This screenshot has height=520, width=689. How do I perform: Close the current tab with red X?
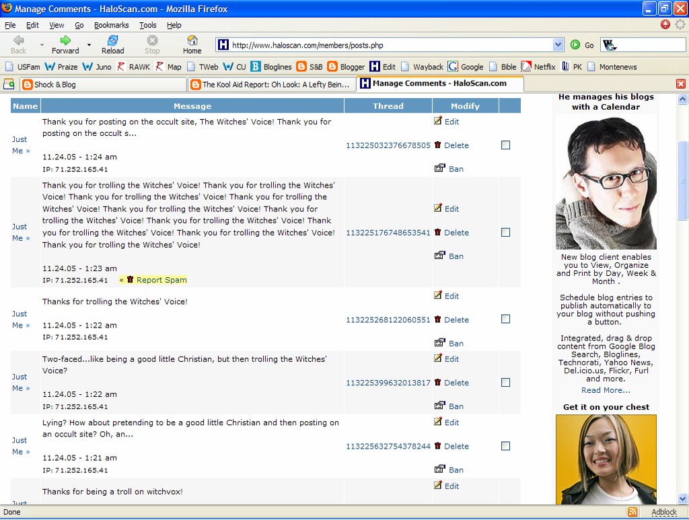click(681, 84)
